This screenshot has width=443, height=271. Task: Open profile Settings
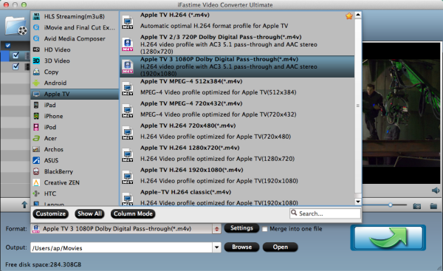click(x=241, y=228)
